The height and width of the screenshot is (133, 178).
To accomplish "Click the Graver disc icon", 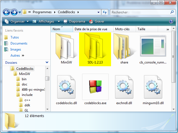I will [x=91, y=21].
